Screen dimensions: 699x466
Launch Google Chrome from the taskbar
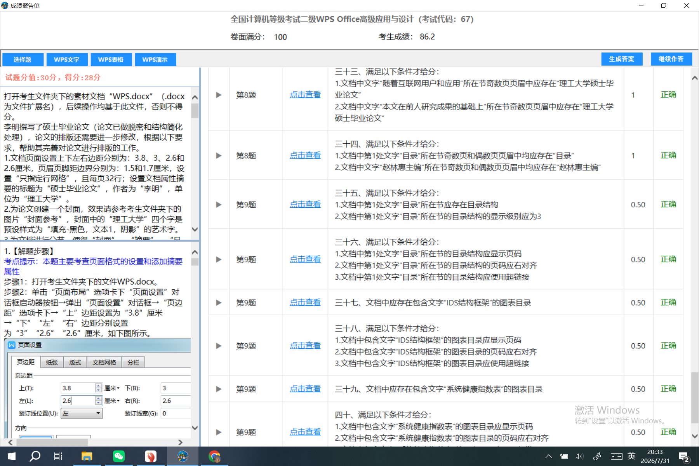pos(214,456)
